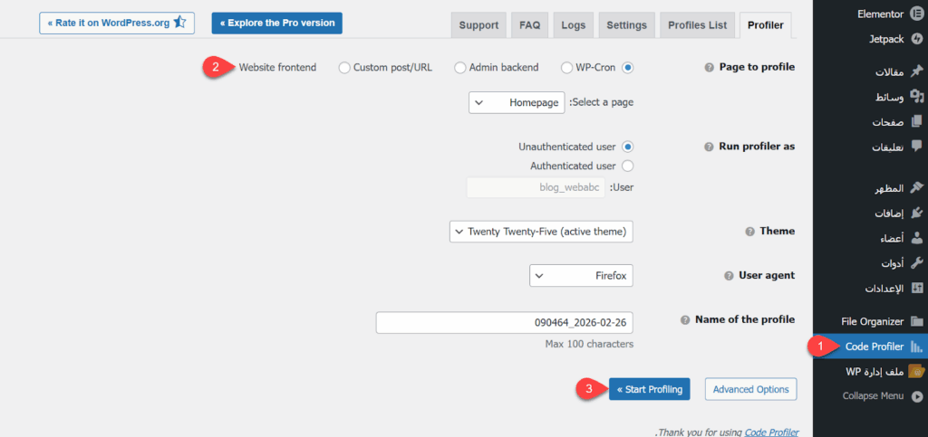
Task: Select the Authenticated user radio button
Action: click(x=627, y=166)
